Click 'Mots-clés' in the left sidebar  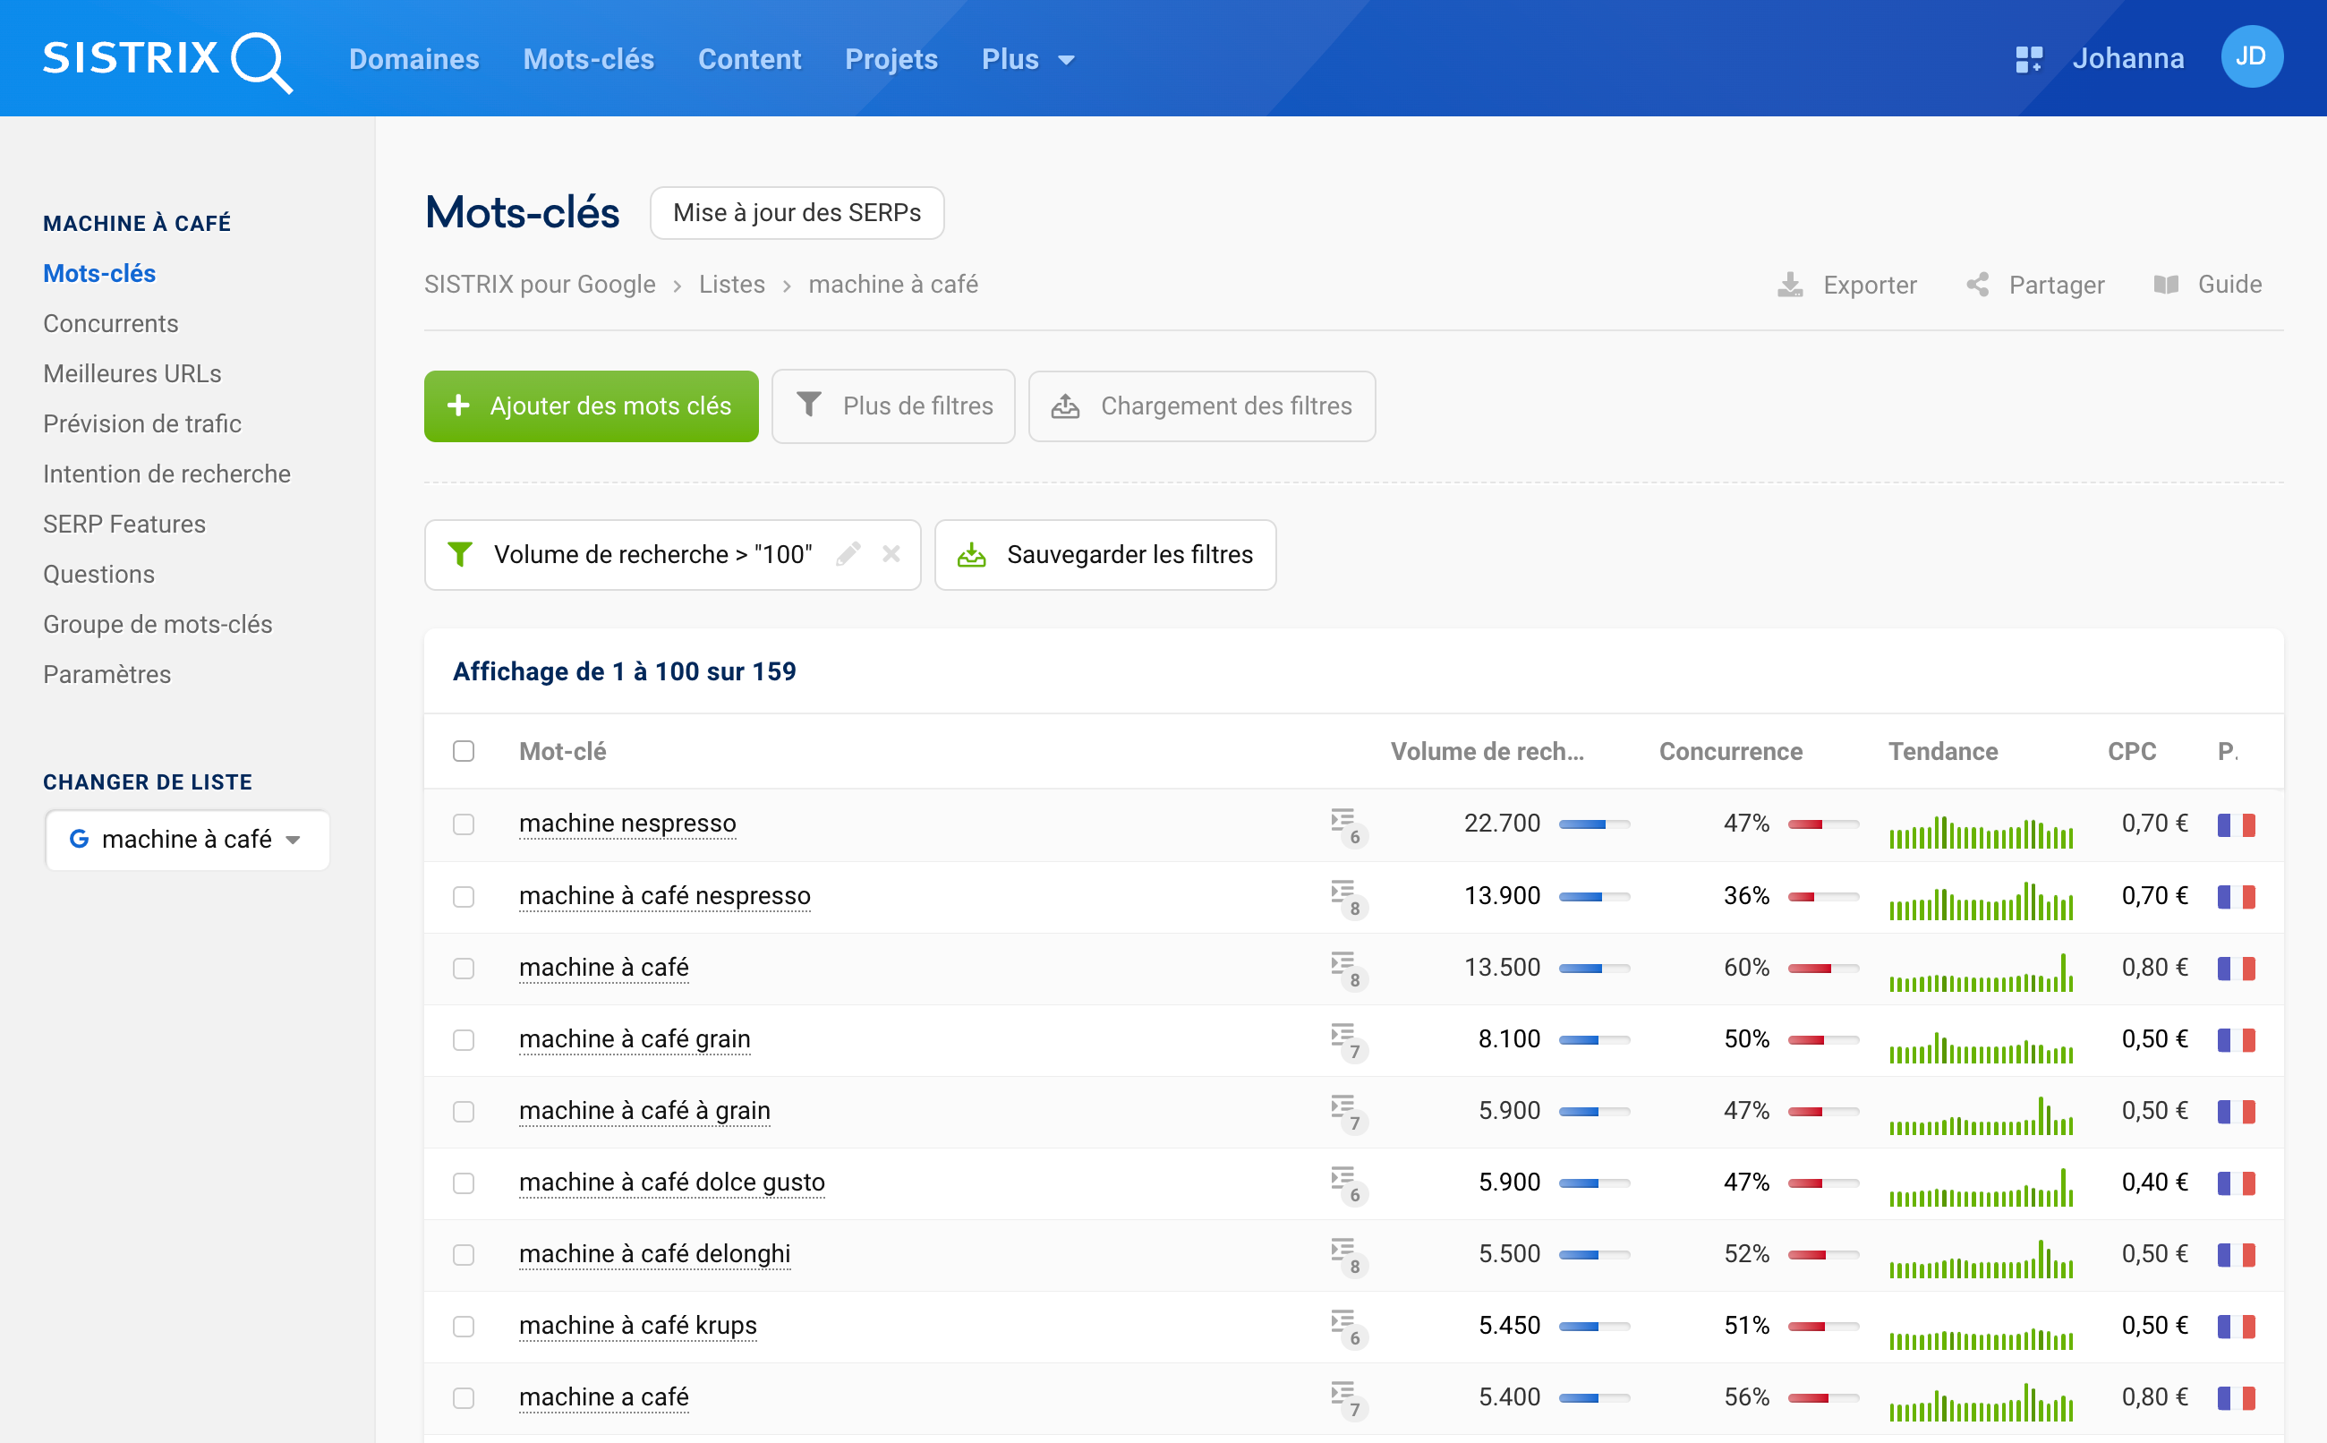click(x=98, y=271)
